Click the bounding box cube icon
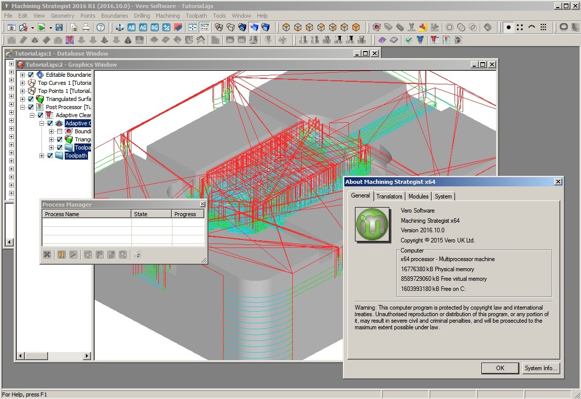Viewport: 581px width, 399px height. (377, 27)
